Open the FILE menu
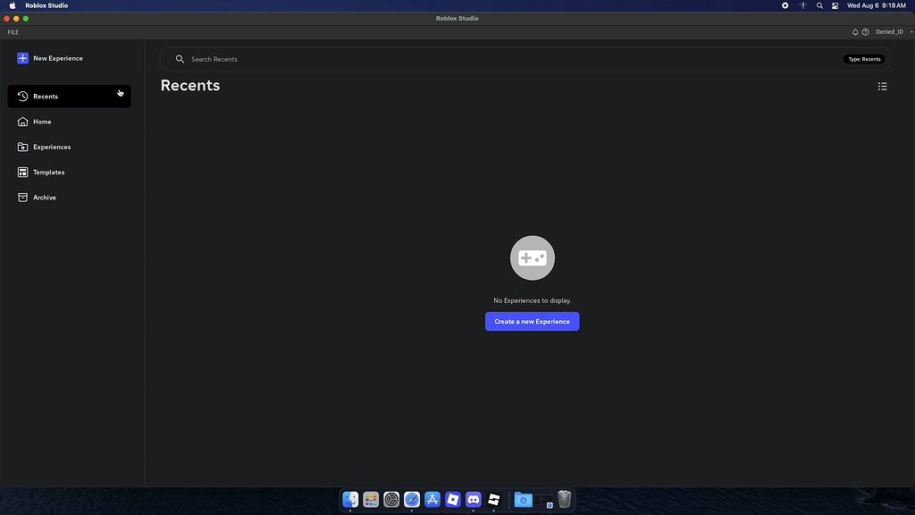The height and width of the screenshot is (515, 915). [x=13, y=31]
